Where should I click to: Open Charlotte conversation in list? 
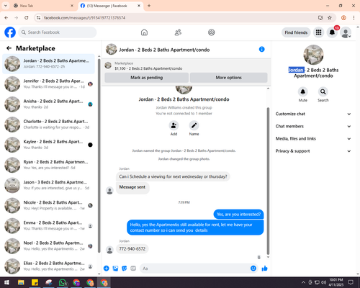tap(48, 125)
